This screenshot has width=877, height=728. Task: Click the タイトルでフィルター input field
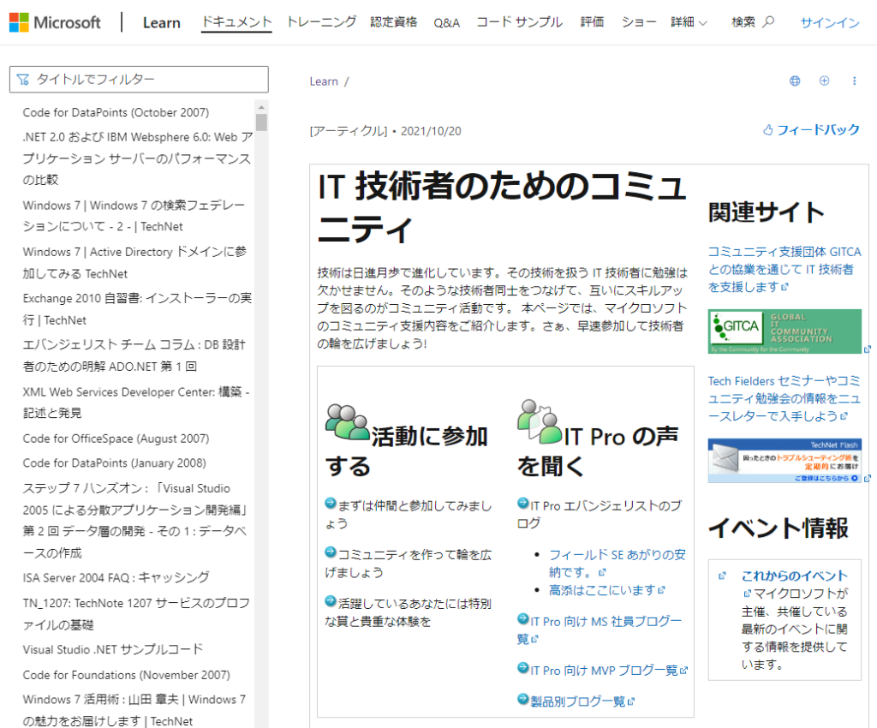[139, 80]
